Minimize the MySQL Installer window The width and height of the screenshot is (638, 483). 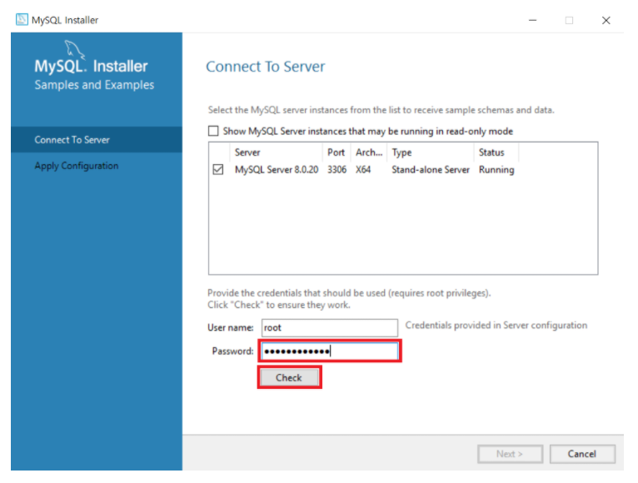[x=532, y=20]
